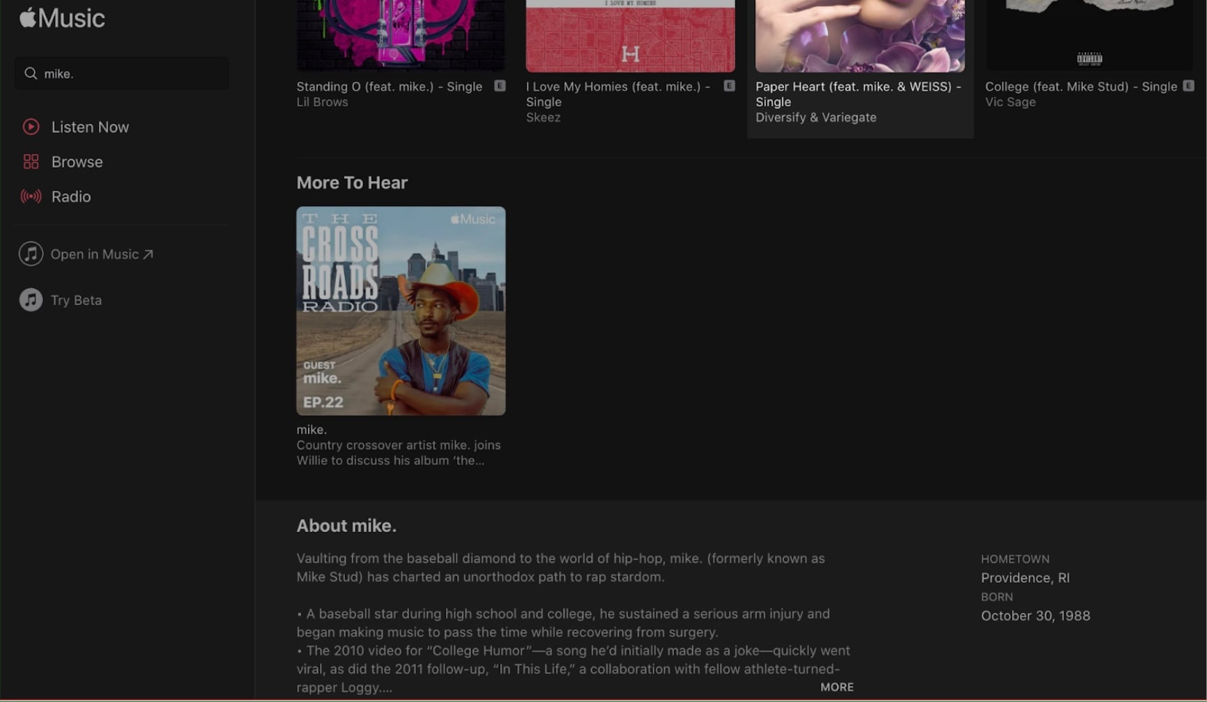Image resolution: width=1207 pixels, height=702 pixels.
Task: Visit the Lil Brows artist link
Action: coord(322,102)
